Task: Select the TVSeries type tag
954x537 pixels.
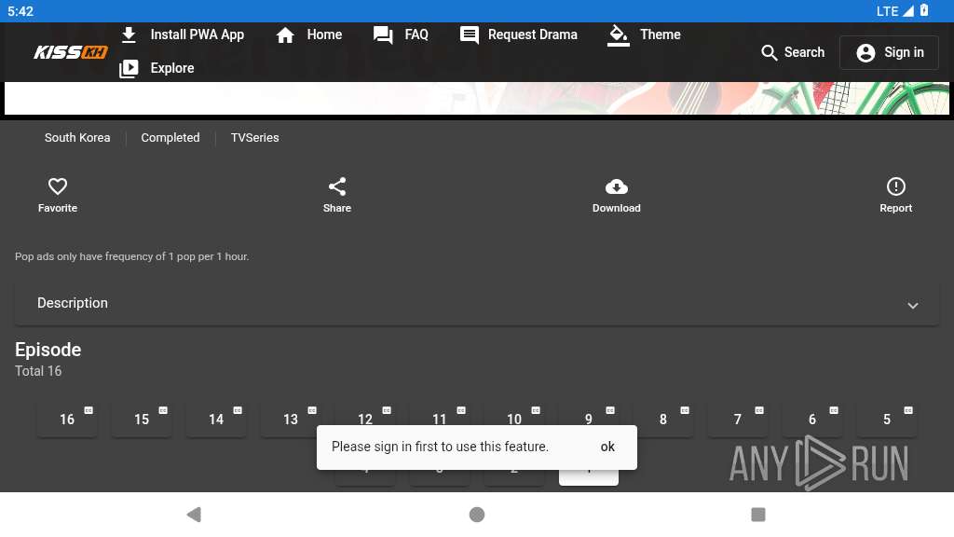Action: [254, 138]
